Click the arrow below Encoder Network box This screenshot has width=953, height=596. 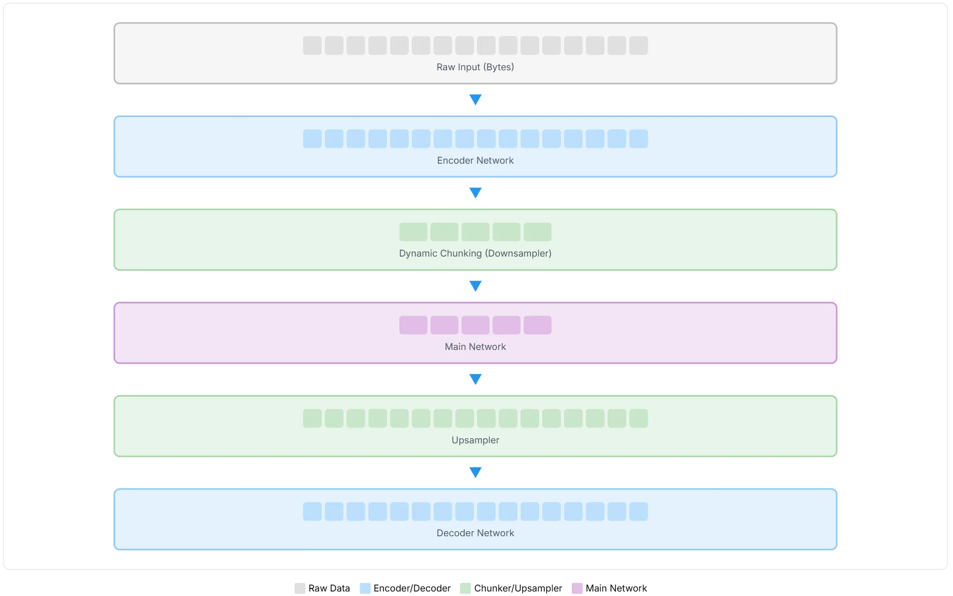[x=475, y=193]
